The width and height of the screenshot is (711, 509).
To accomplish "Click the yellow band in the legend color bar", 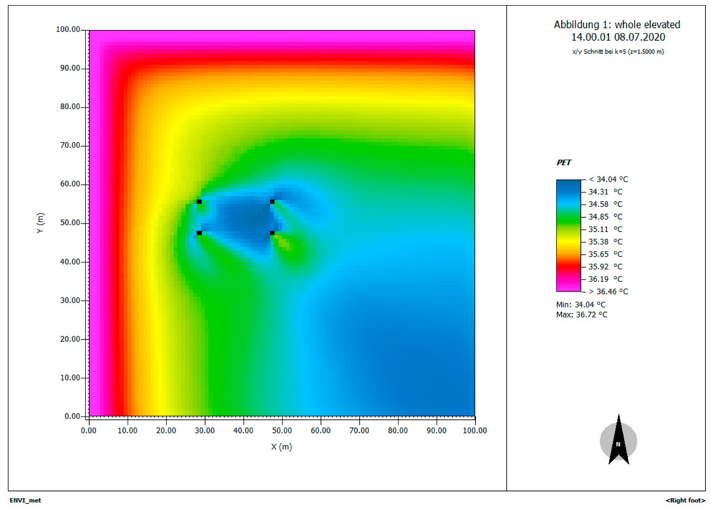I will click(x=568, y=242).
